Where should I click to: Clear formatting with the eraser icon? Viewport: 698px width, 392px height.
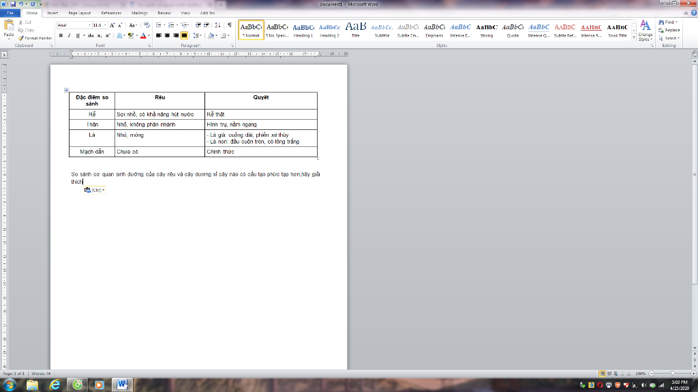[147, 25]
